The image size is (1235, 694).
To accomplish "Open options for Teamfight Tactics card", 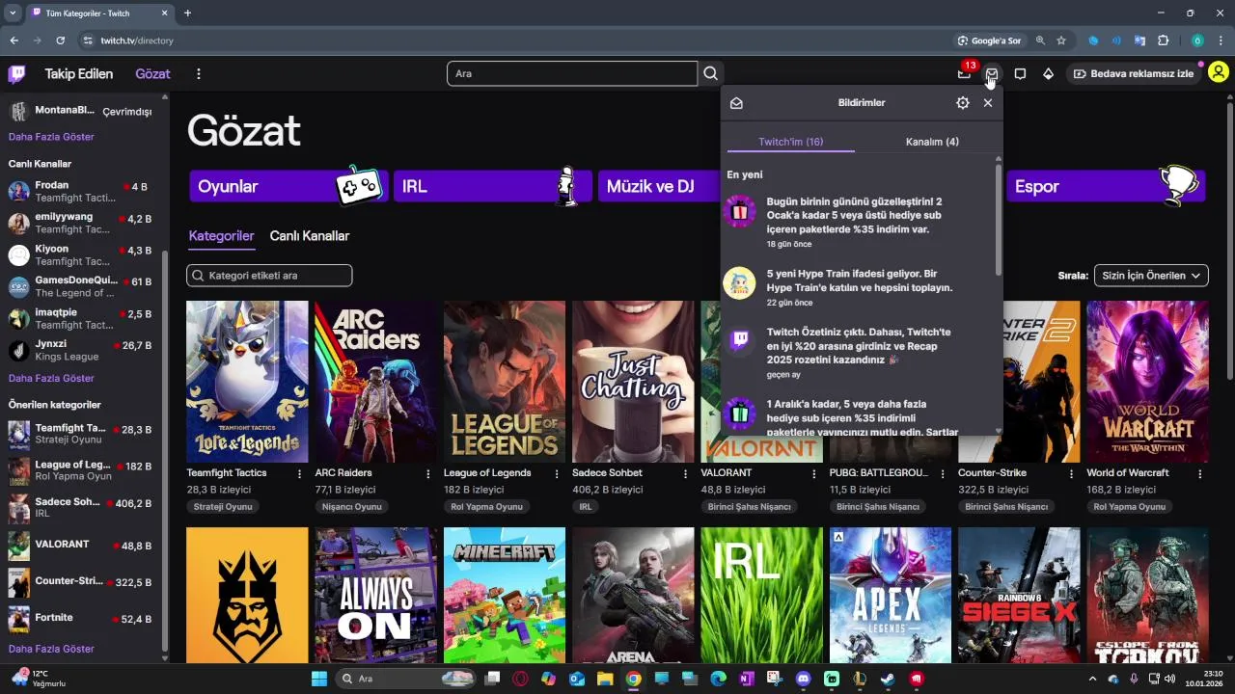I will point(300,473).
